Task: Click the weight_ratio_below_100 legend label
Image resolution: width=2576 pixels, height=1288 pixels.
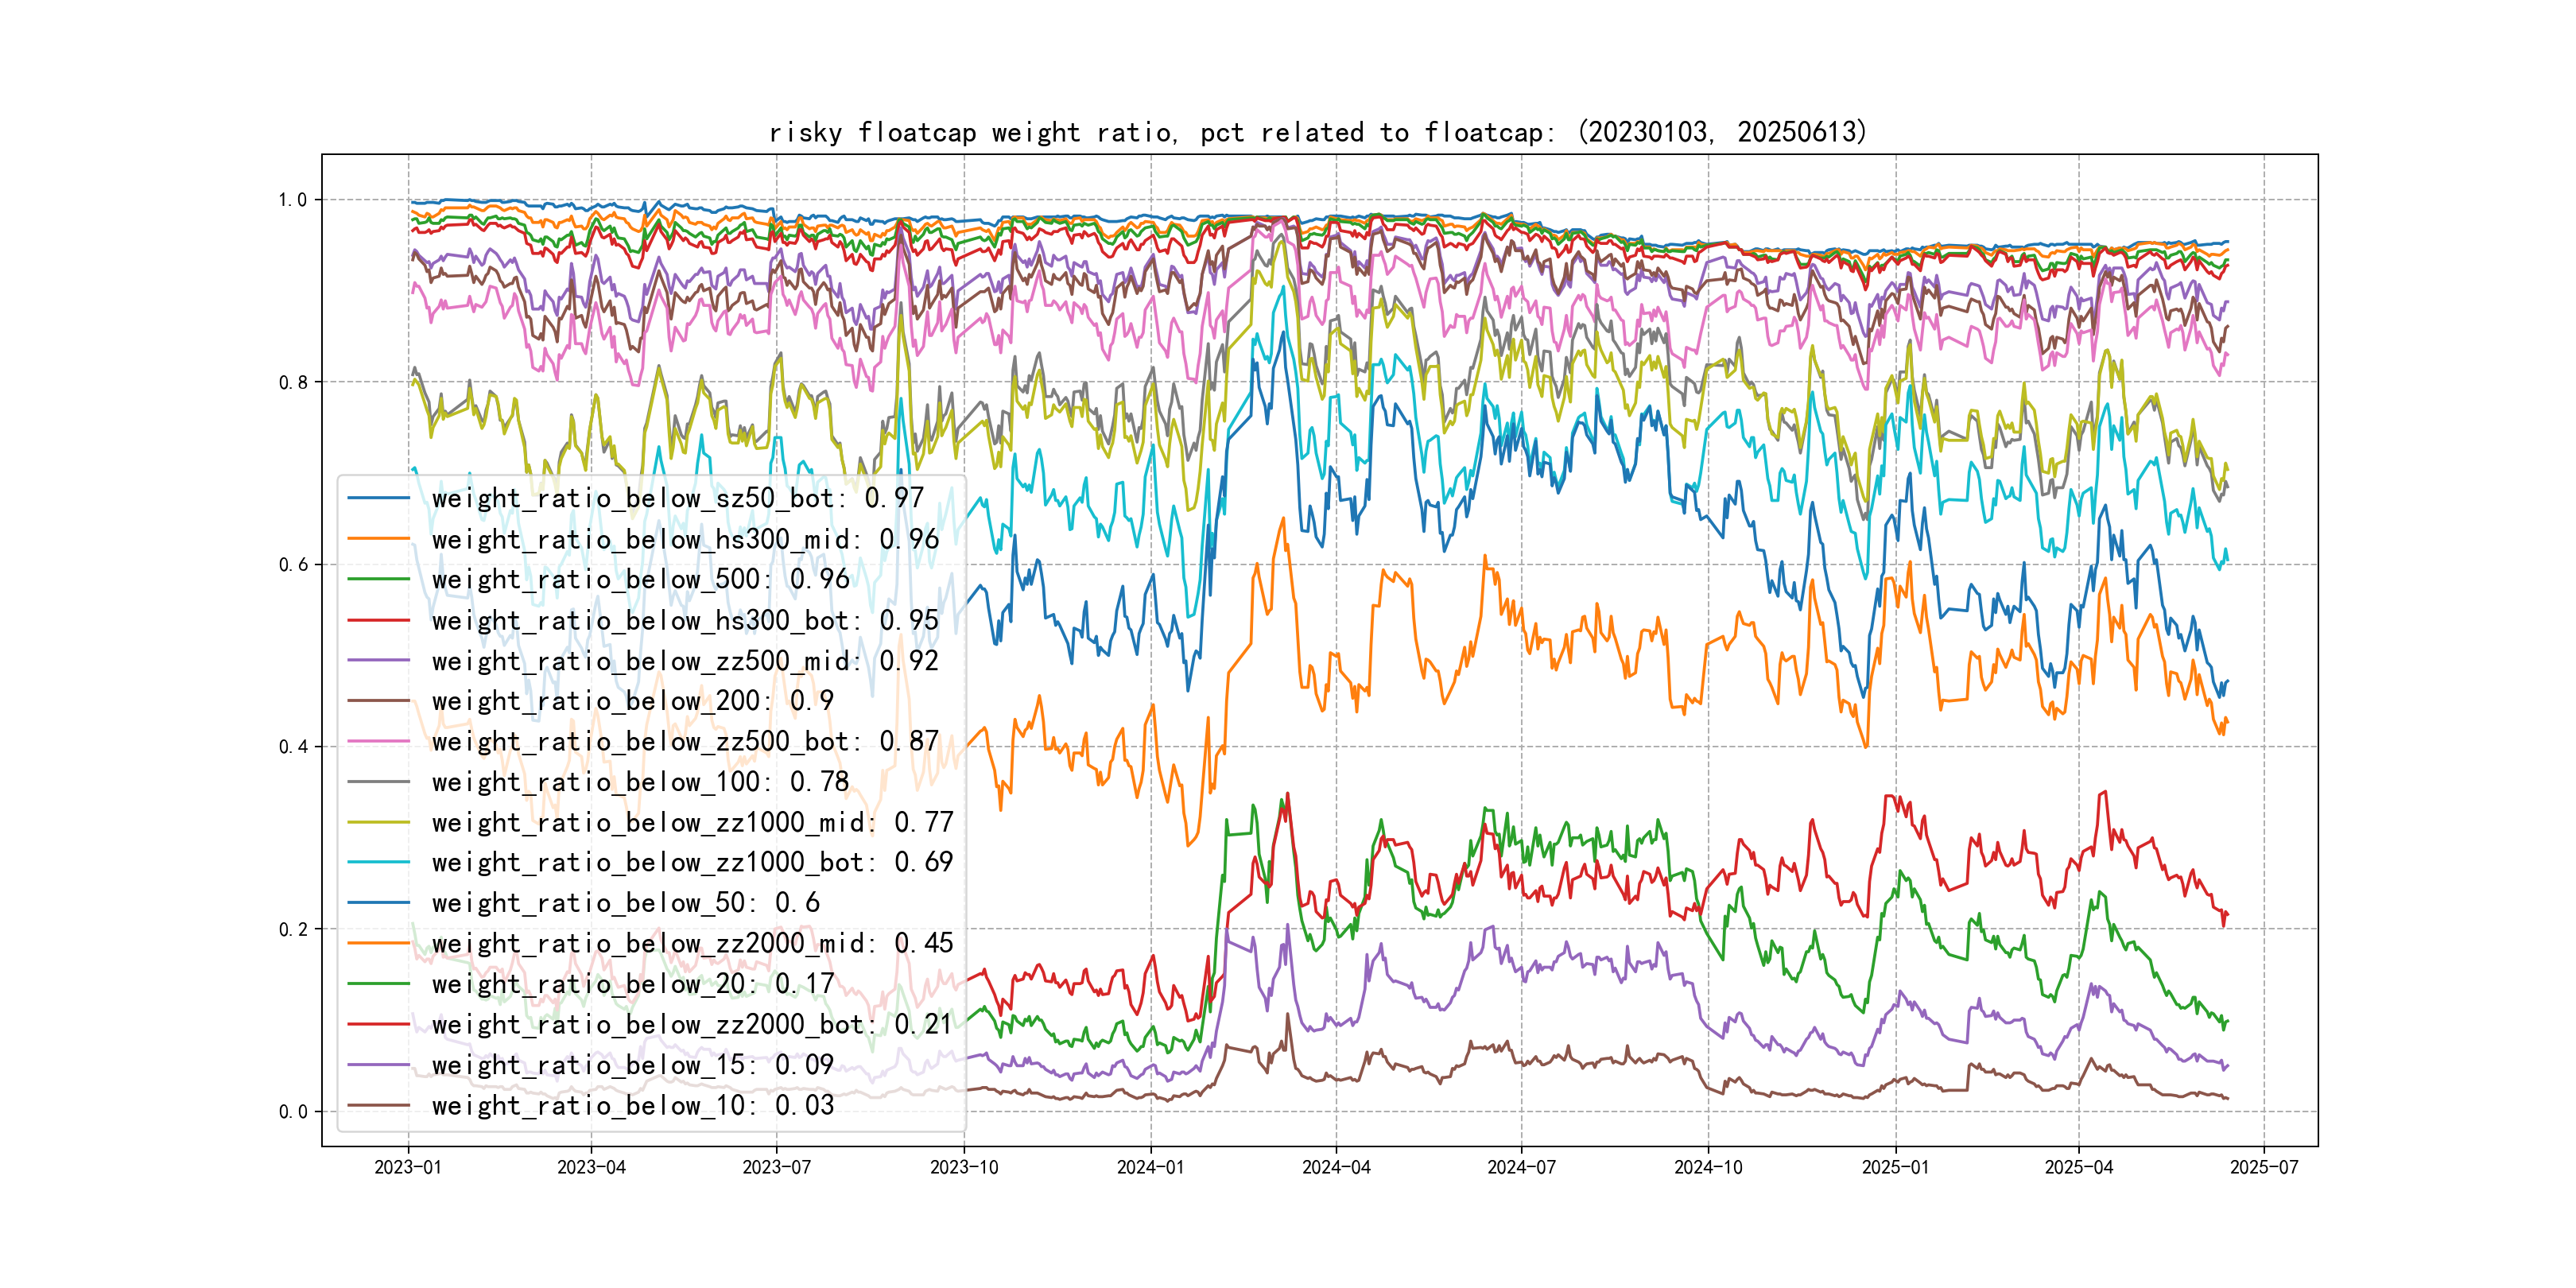Action: pos(640,782)
